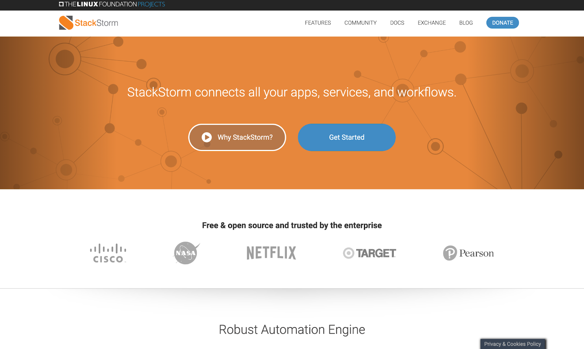Open the FEATURES menu item
The image size is (584, 349).
click(318, 23)
